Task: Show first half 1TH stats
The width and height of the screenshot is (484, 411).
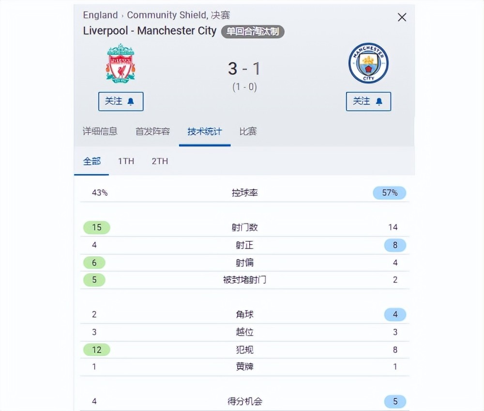Action: coord(126,161)
